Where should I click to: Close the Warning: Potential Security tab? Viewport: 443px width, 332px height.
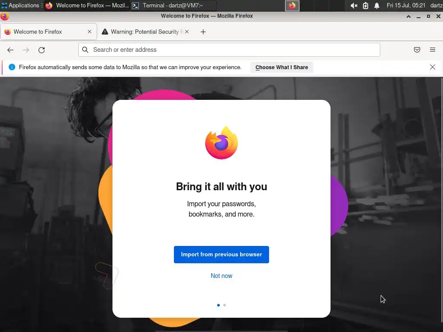(187, 32)
